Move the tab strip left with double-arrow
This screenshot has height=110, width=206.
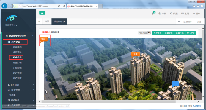click(x=39, y=22)
